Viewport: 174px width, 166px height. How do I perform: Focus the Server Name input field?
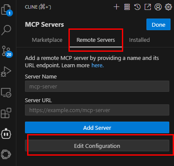coord(97,86)
